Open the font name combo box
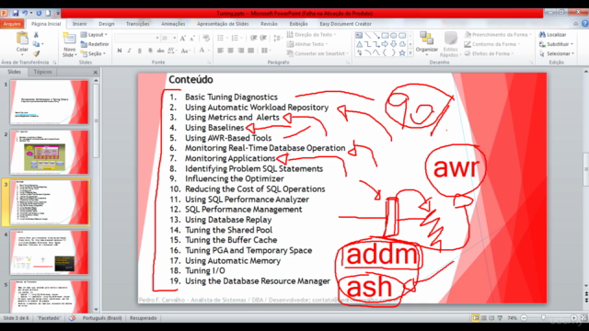The width and height of the screenshot is (589, 331). point(137,39)
